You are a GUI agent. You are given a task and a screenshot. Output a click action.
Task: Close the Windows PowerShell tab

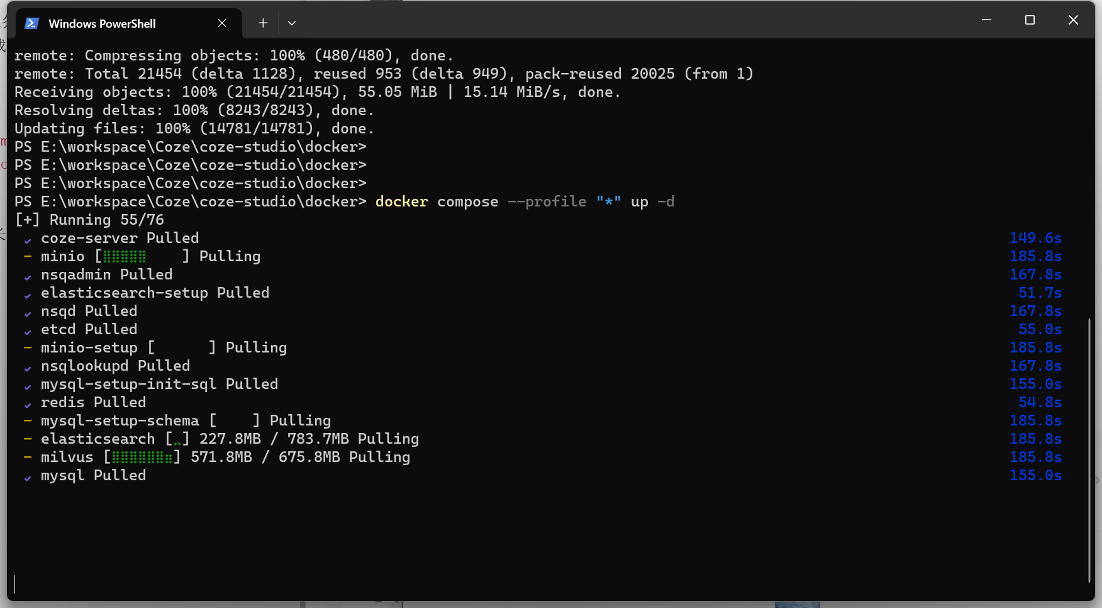(222, 23)
